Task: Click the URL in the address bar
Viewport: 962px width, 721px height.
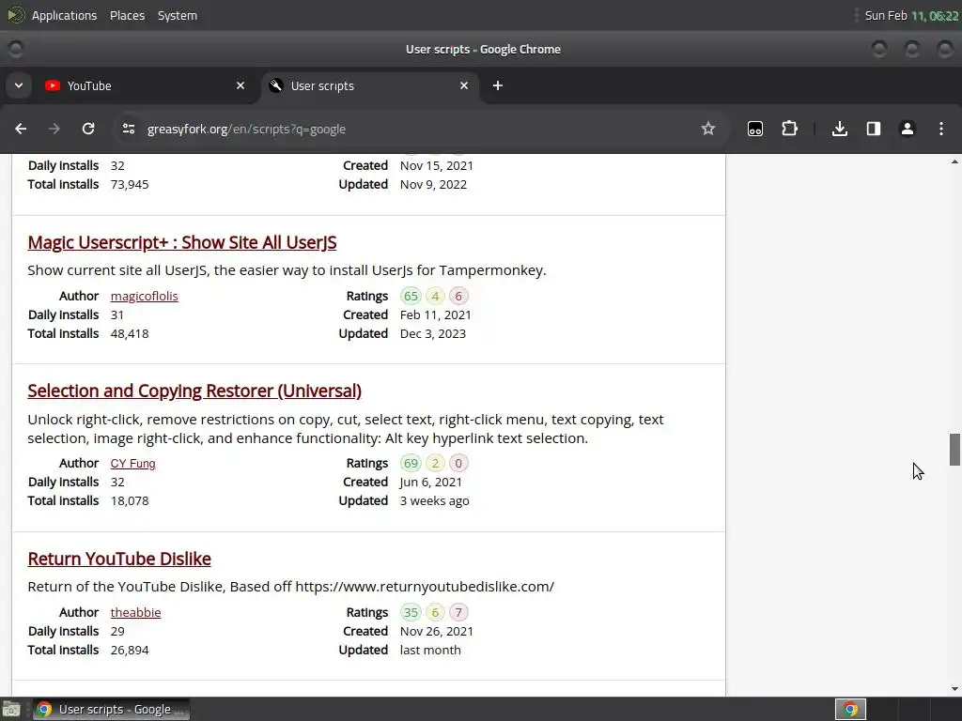Action: [246, 130]
